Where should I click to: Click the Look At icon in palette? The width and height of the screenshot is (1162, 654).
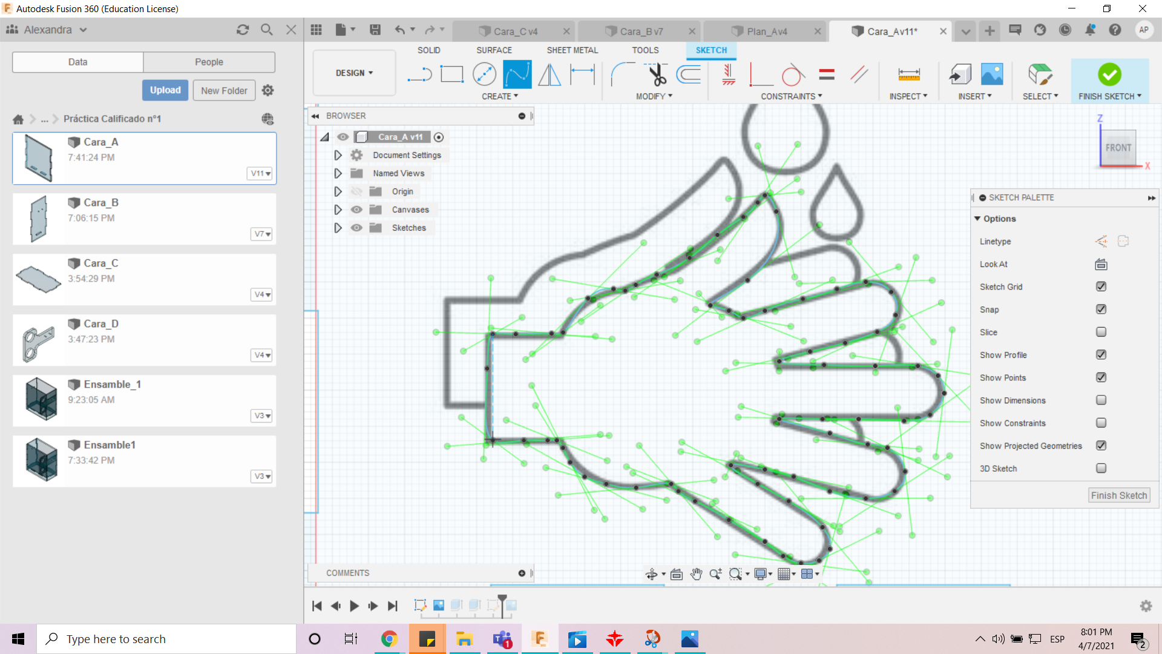click(1101, 264)
